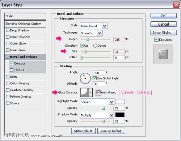Click the New Style... button
The height and width of the screenshot is (141, 181).
(x=164, y=33)
